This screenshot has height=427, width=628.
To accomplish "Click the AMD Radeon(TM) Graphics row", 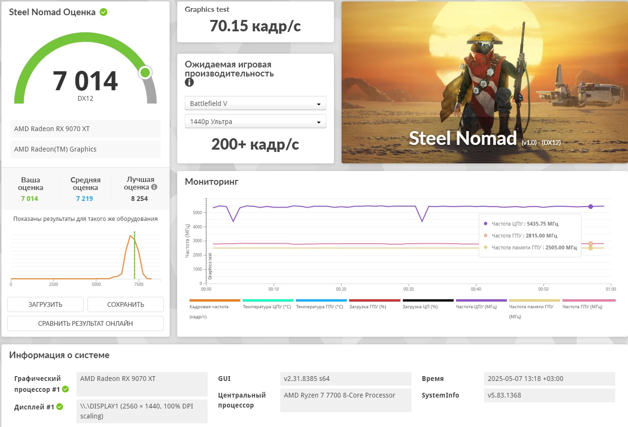I will pos(86,149).
